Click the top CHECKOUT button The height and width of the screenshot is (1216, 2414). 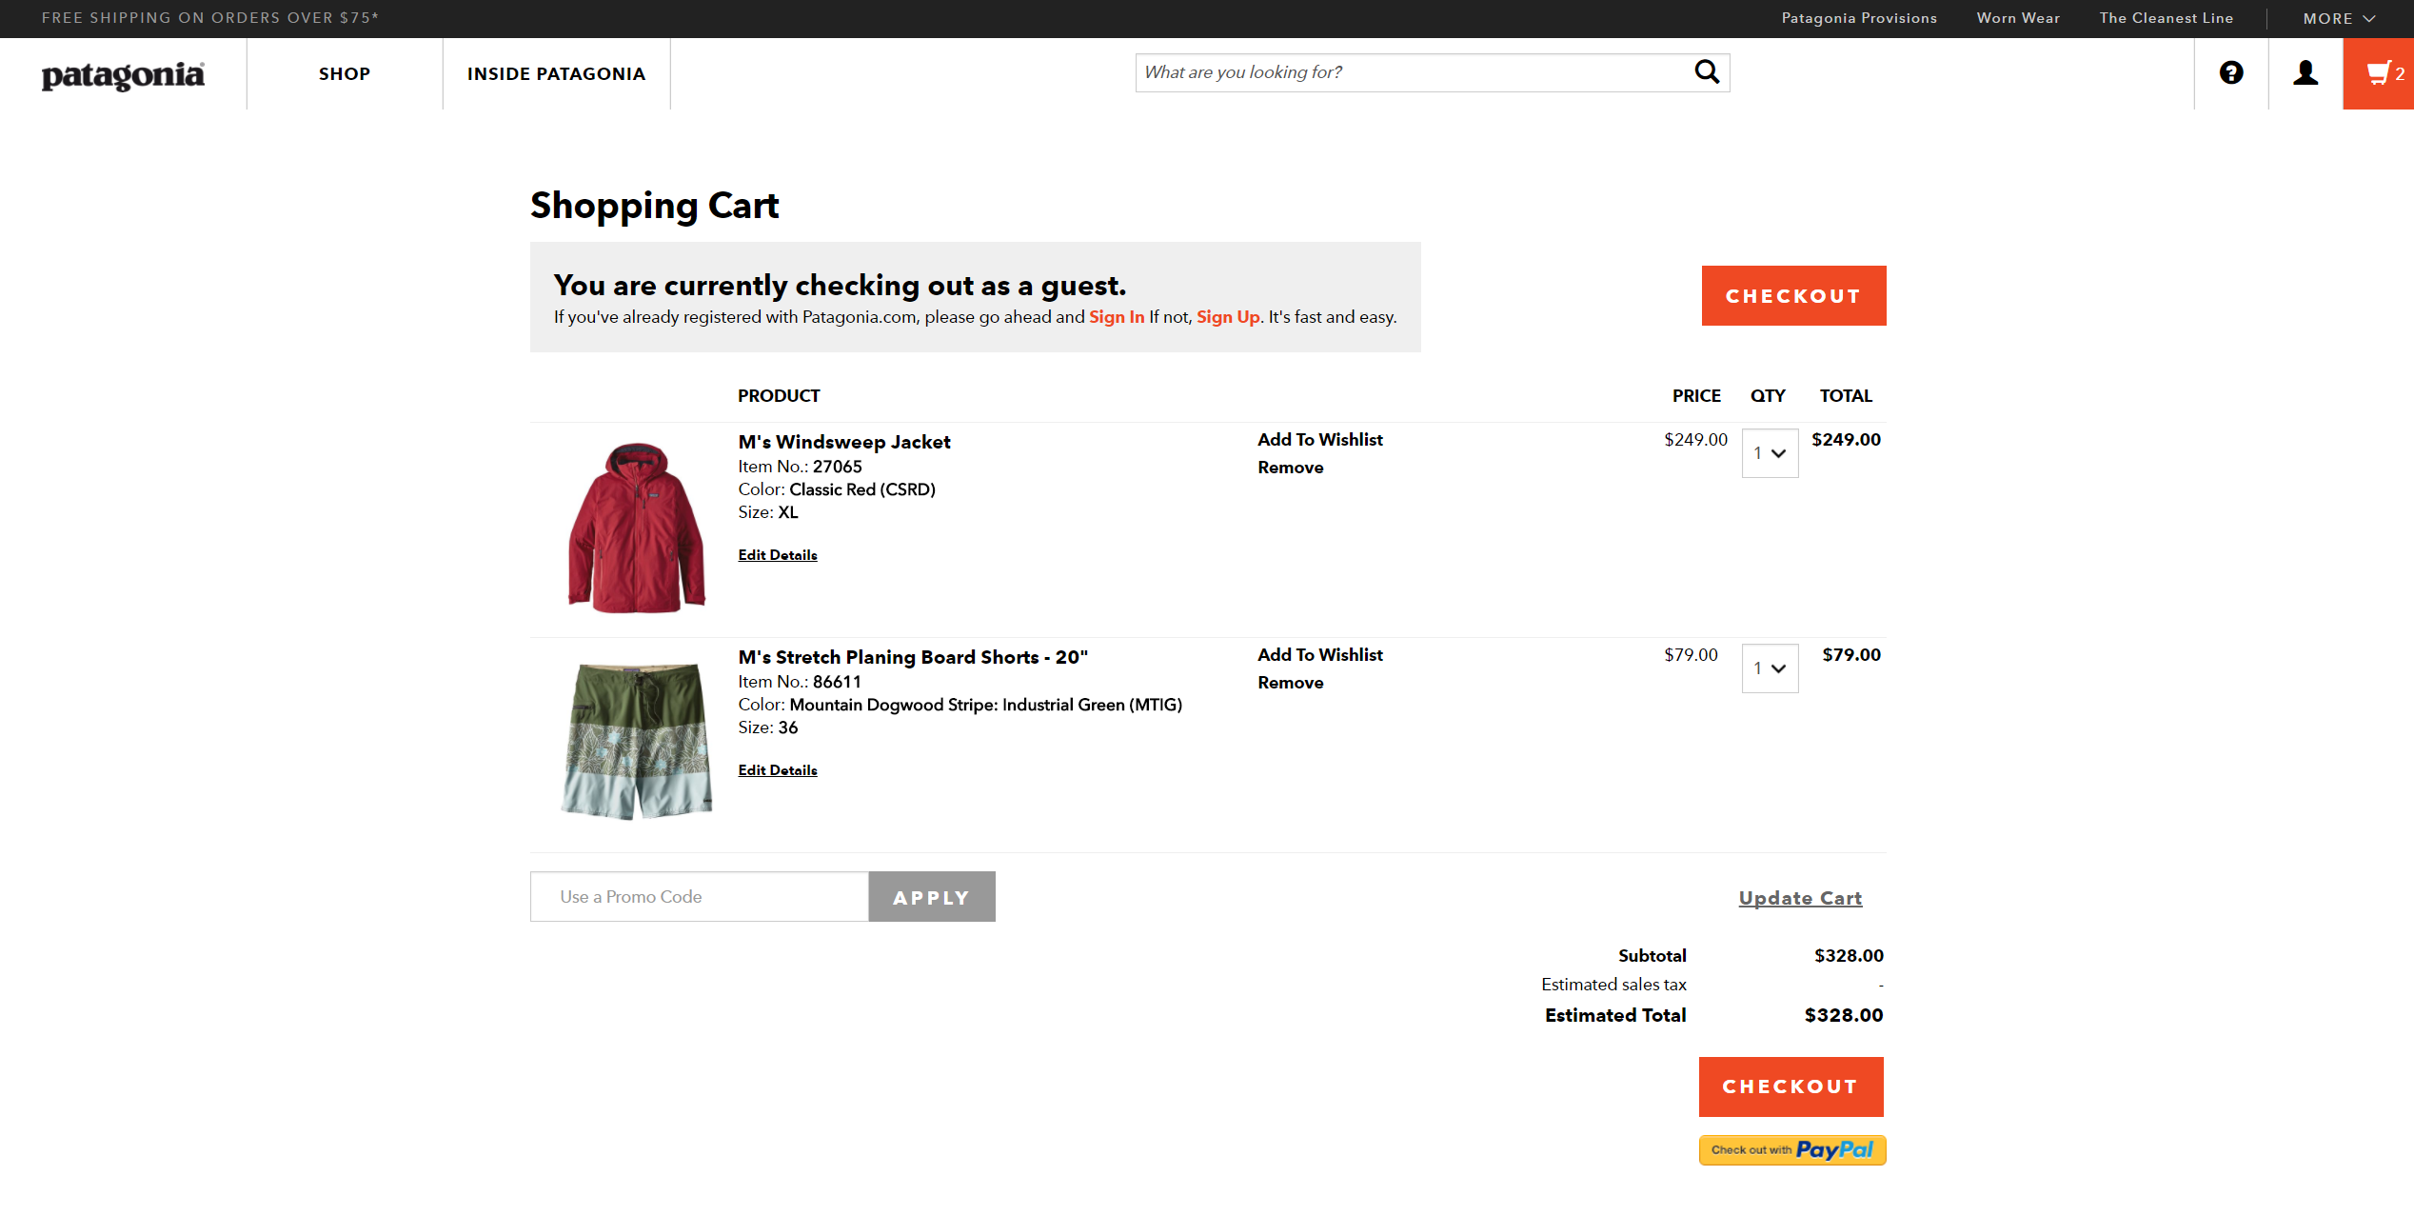click(1793, 295)
